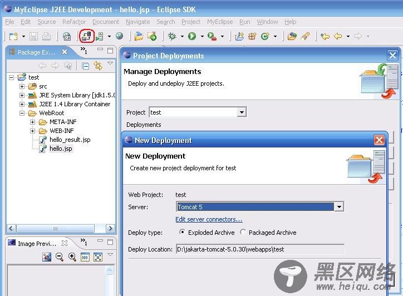
Task: Click the search flashlight toolbar icon
Action: pos(305,36)
